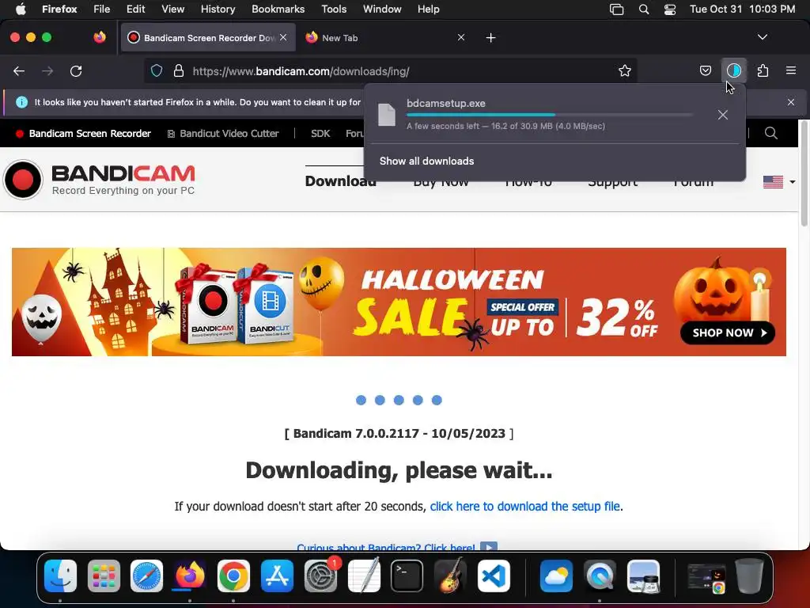Screen dimensions: 810x608
Task: Launch Google Chrome from the dock
Action: coord(233,576)
